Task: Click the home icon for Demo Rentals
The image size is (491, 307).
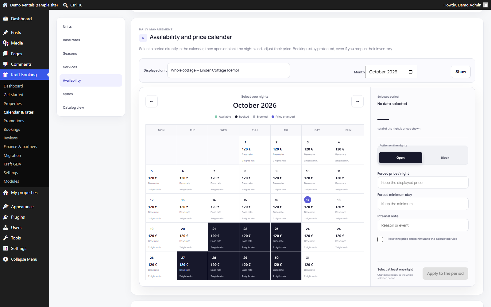Action: click(5, 5)
